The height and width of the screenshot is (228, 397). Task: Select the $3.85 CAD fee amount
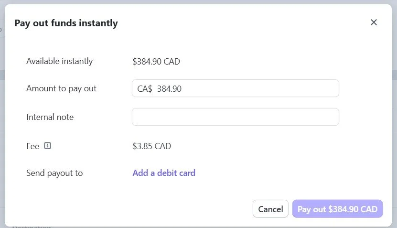(x=151, y=146)
